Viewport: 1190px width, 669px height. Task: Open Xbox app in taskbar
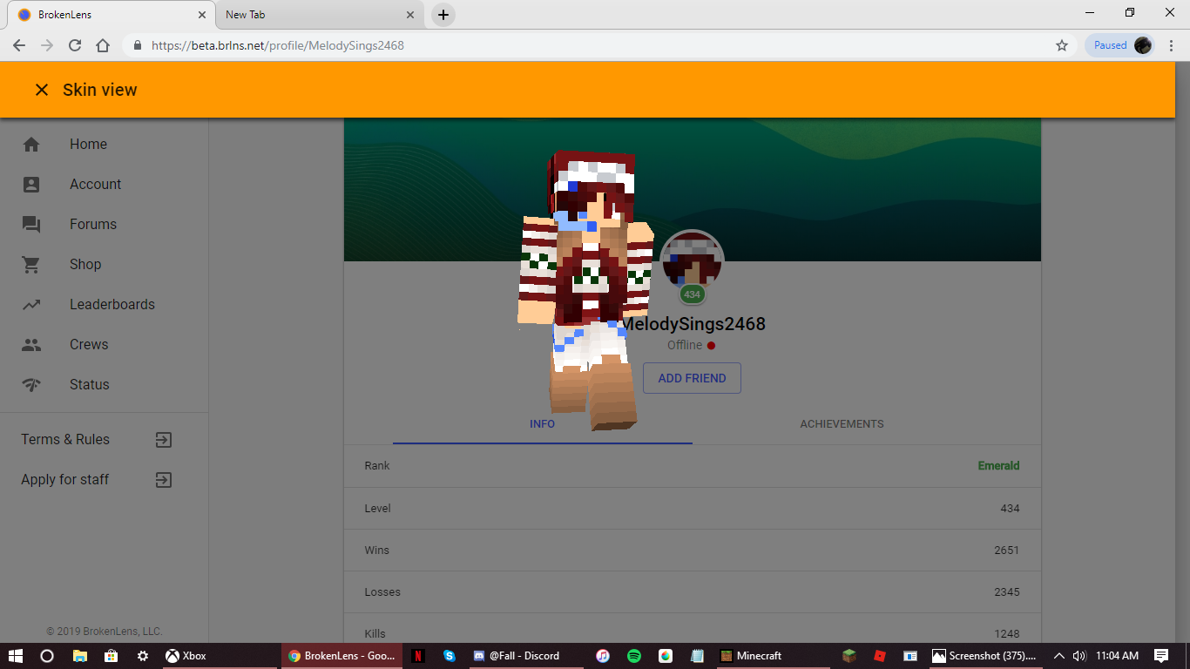click(x=221, y=656)
